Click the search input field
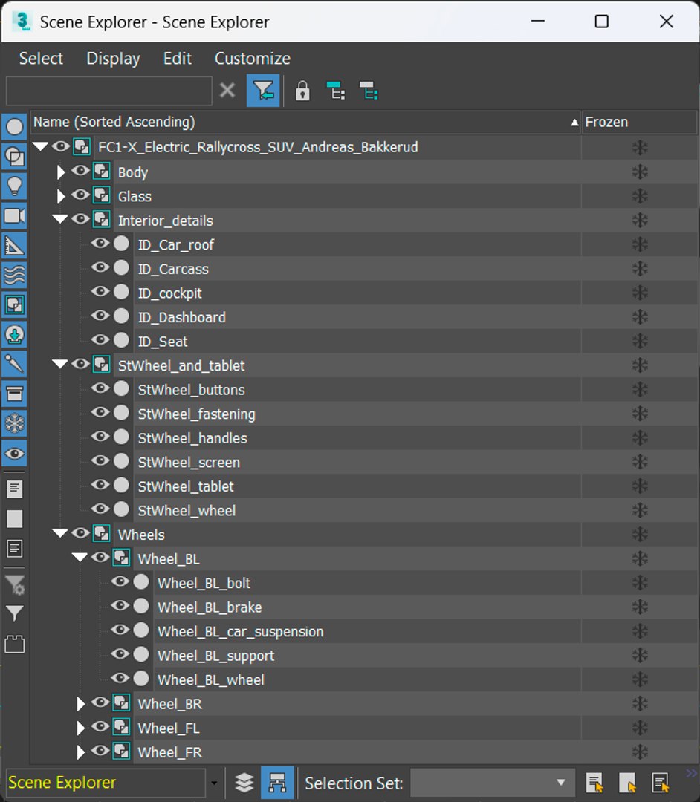700x802 pixels. click(x=109, y=91)
